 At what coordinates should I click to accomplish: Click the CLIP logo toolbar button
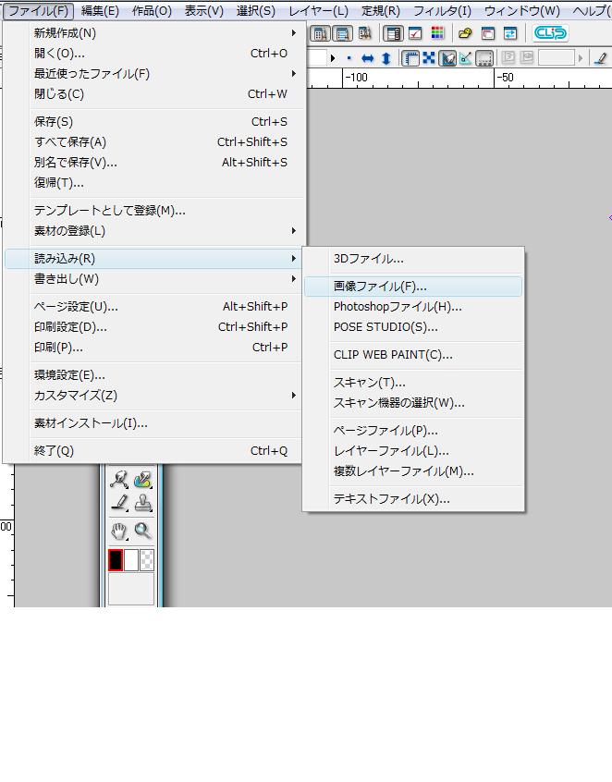551,33
